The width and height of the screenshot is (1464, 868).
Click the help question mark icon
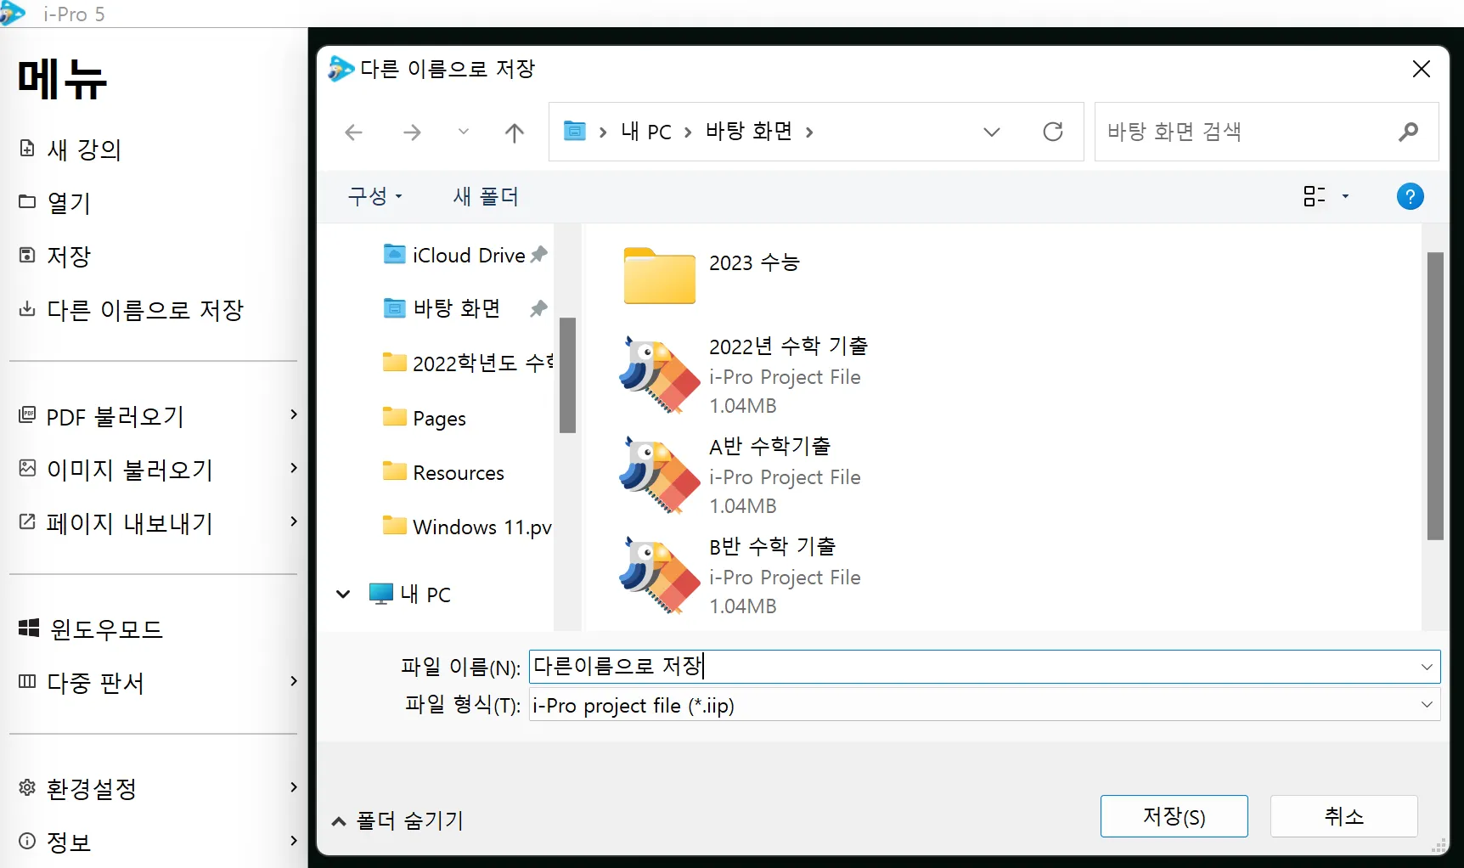(x=1410, y=197)
